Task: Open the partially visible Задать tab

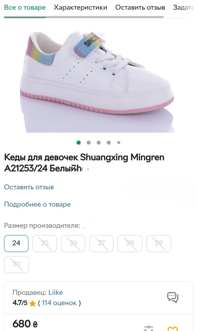Action: 183,7
